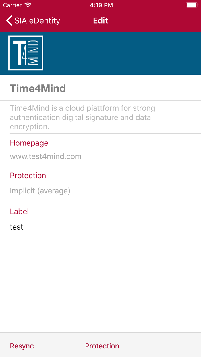The width and height of the screenshot is (201, 357).
Task: Tap the Carrier text in status bar
Action: [12, 5]
